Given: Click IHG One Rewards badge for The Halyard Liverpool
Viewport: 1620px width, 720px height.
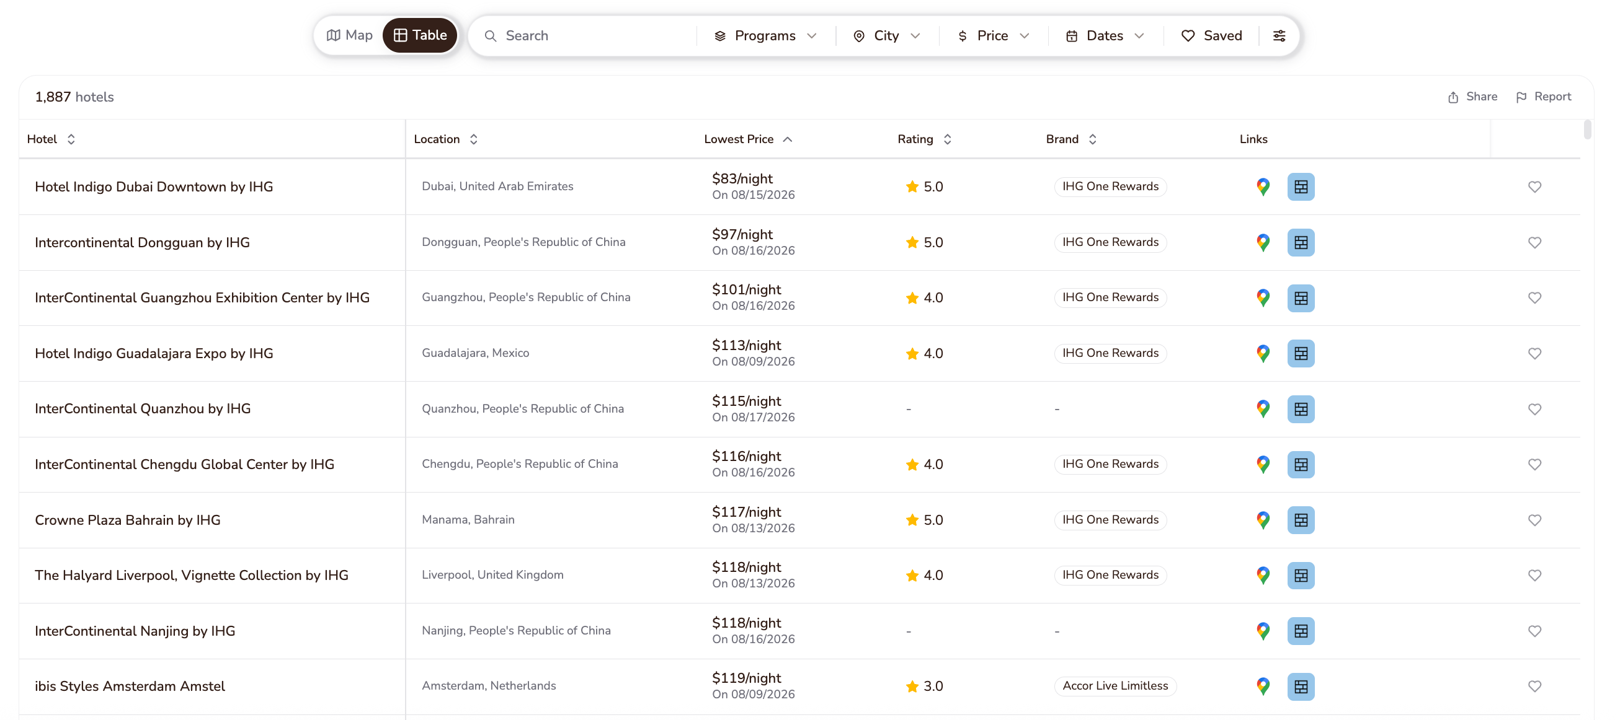Looking at the screenshot, I should 1110,576.
